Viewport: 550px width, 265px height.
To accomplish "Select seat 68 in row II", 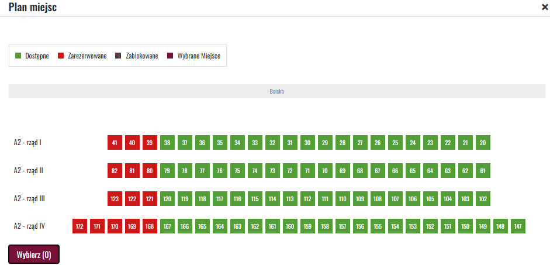I will (x=360, y=171).
